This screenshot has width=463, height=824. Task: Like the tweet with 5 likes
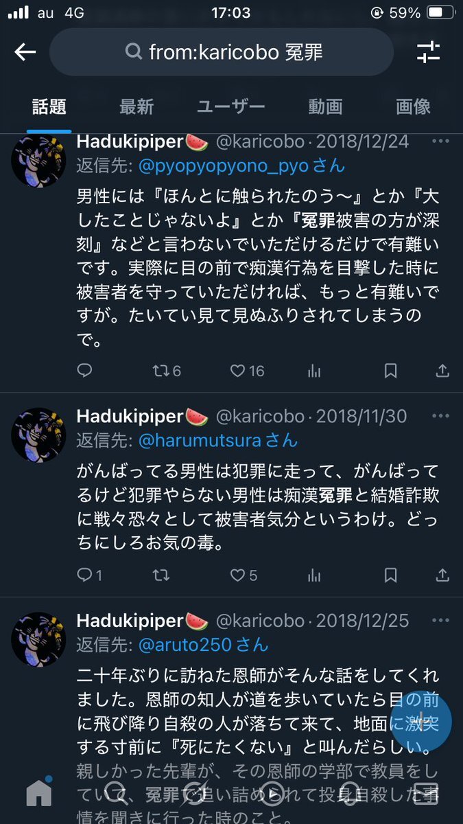[x=244, y=575]
